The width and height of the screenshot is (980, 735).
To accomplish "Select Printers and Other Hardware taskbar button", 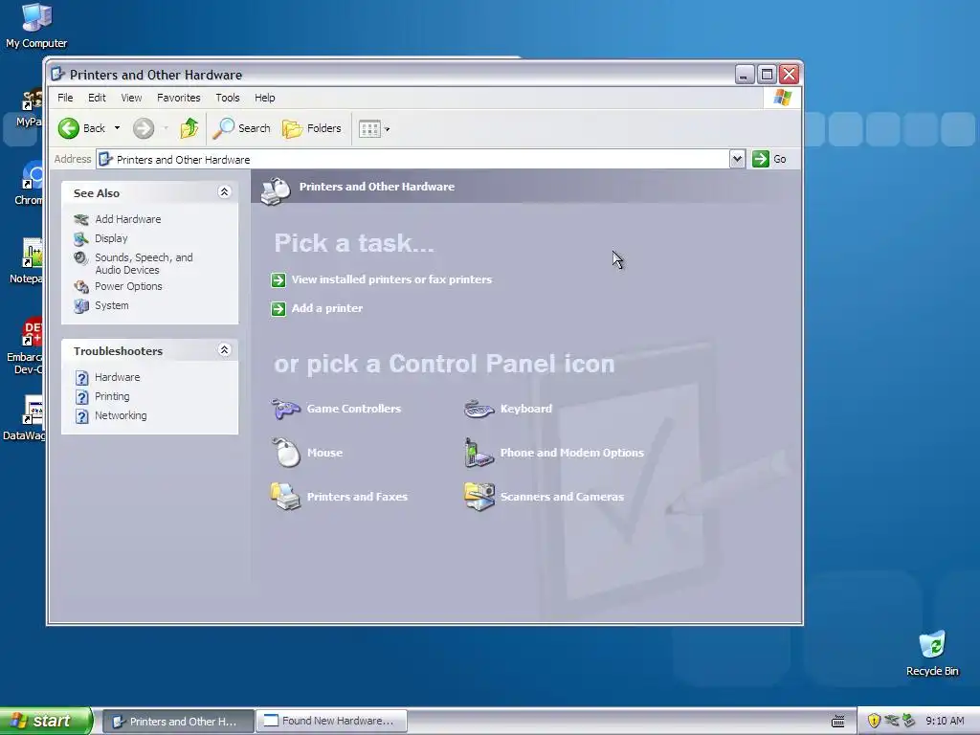I will (178, 722).
